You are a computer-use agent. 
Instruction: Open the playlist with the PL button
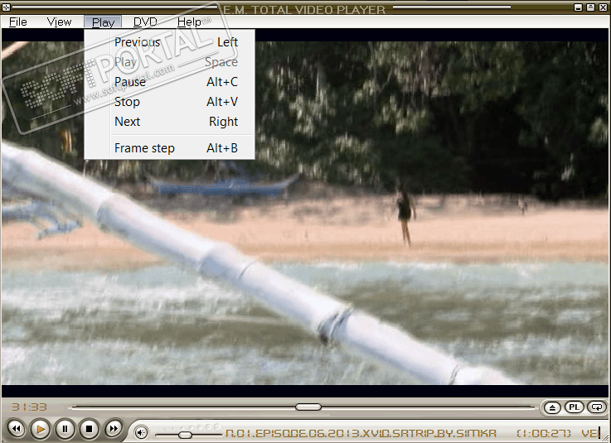(x=574, y=407)
